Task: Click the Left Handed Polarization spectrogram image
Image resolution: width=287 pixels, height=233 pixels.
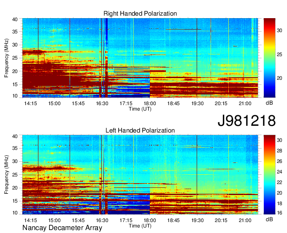Action: pyautogui.click(x=140, y=175)
